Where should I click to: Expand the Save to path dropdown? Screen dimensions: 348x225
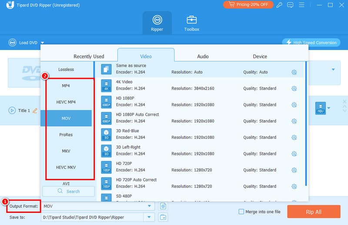point(150,217)
